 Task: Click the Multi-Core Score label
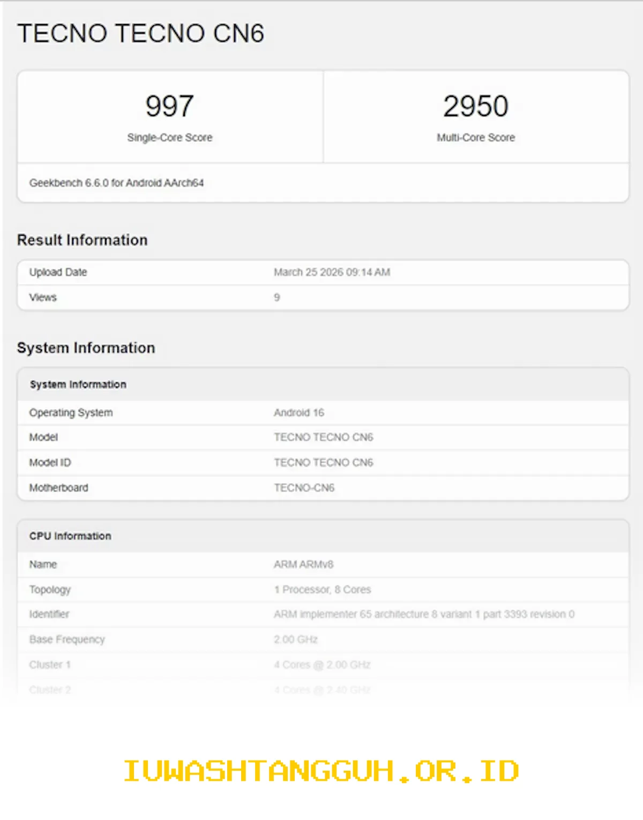476,138
